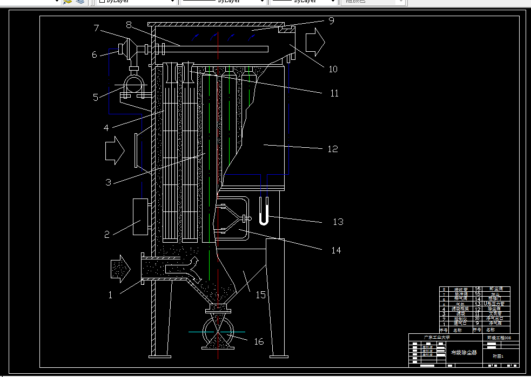Select the title text 布袋除尘器
Viewport: 531px width, 377px height.
(x=464, y=352)
